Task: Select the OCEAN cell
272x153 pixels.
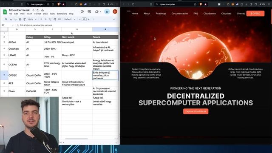Action: (17, 65)
